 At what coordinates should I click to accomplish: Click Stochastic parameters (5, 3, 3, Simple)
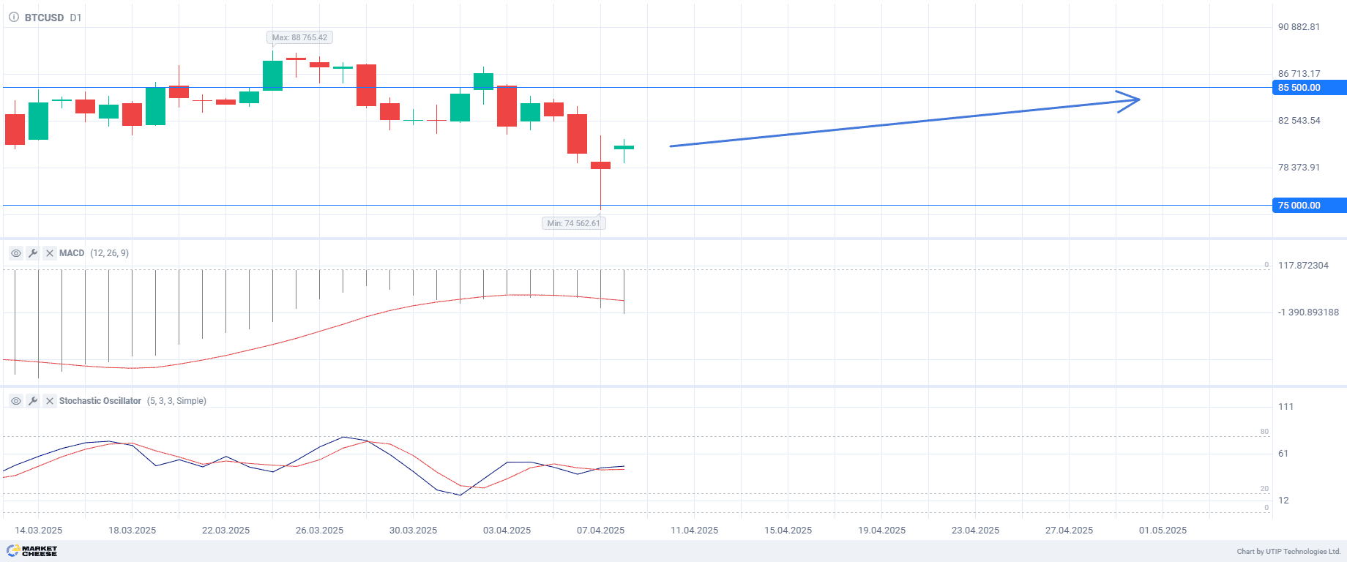tap(176, 401)
